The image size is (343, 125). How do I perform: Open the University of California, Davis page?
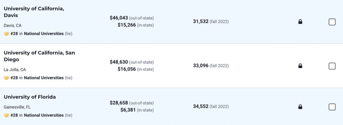[34, 12]
